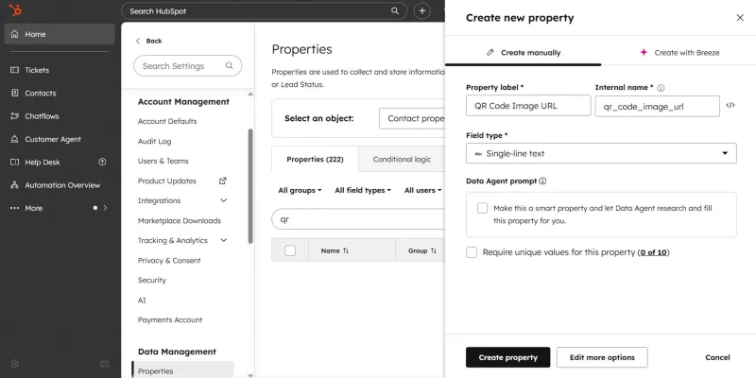Edit the Internal name field

(x=657, y=107)
